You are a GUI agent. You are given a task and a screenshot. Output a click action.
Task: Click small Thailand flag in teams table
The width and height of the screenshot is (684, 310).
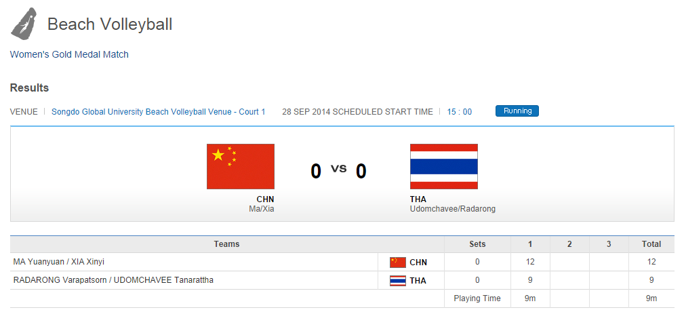pos(398,280)
